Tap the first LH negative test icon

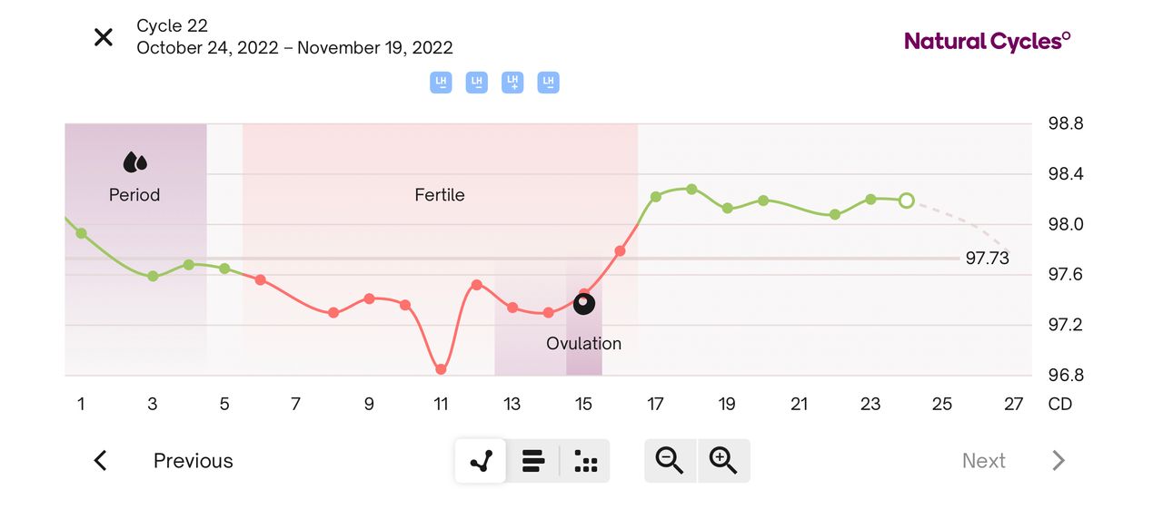pos(441,83)
